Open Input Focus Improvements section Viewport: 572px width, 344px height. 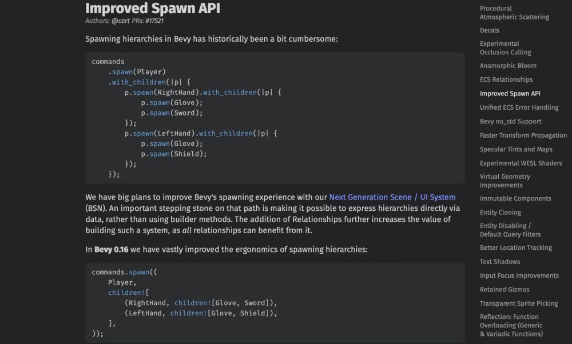(519, 275)
